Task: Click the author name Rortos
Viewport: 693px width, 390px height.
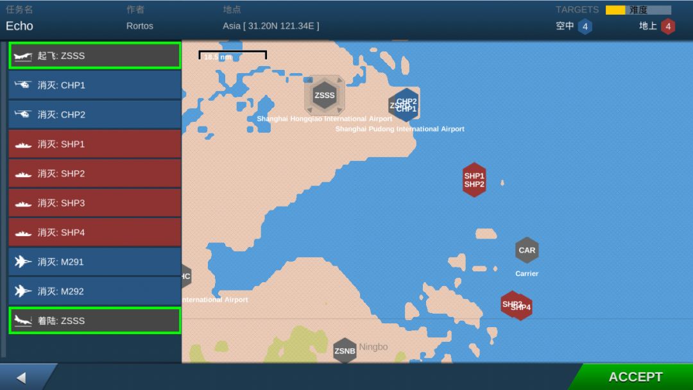Action: click(x=140, y=26)
